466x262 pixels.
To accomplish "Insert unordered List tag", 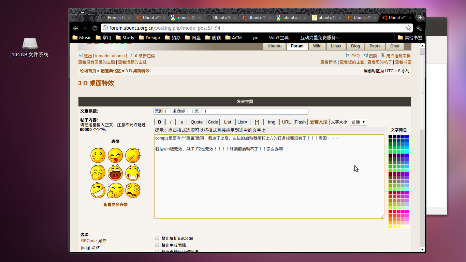I will pyautogui.click(x=228, y=122).
